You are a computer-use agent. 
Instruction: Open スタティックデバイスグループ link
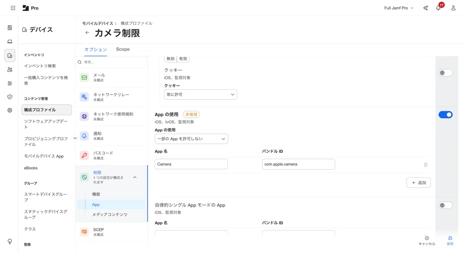[x=46, y=214]
